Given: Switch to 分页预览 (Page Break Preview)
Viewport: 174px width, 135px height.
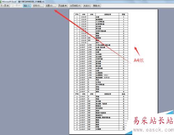Looking at the screenshot, I should click(x=76, y=6).
